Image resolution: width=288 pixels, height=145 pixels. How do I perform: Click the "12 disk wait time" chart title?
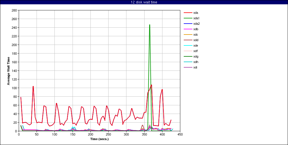[x=144, y=2]
